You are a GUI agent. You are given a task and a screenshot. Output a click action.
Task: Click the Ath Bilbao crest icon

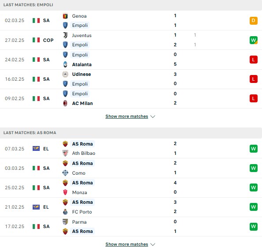(x=65, y=153)
